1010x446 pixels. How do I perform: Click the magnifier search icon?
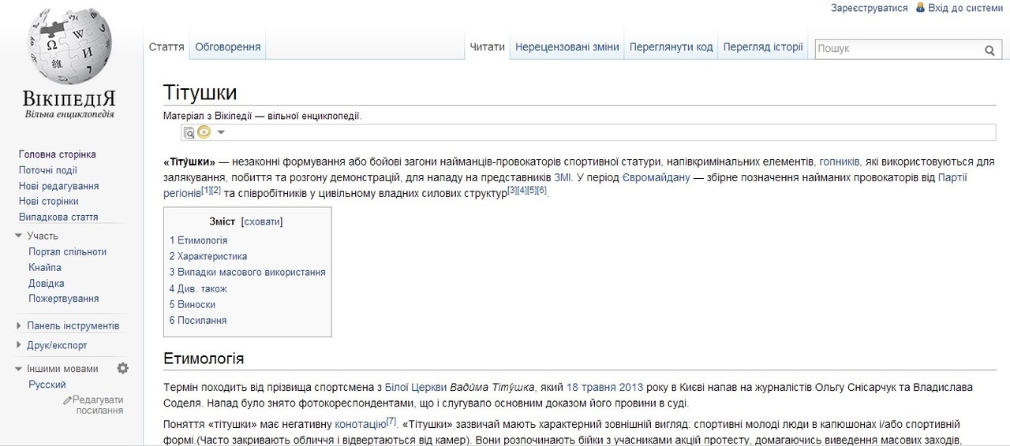pos(989,50)
